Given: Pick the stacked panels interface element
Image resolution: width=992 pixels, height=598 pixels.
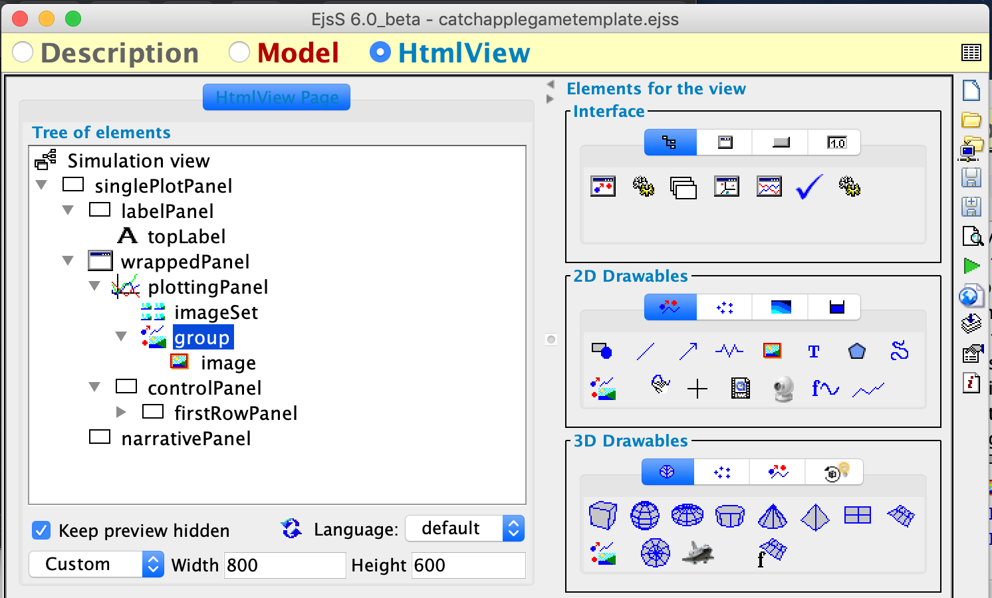Looking at the screenshot, I should click(x=683, y=188).
